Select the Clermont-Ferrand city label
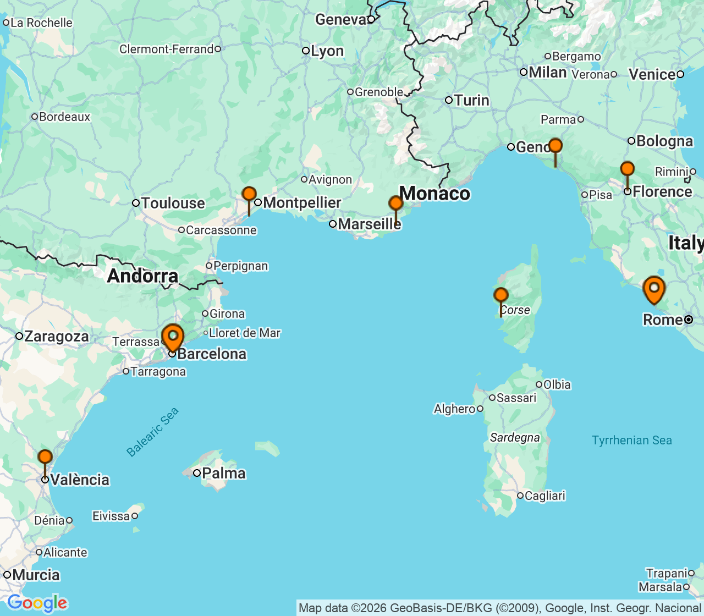The width and height of the screenshot is (704, 616). click(x=167, y=49)
